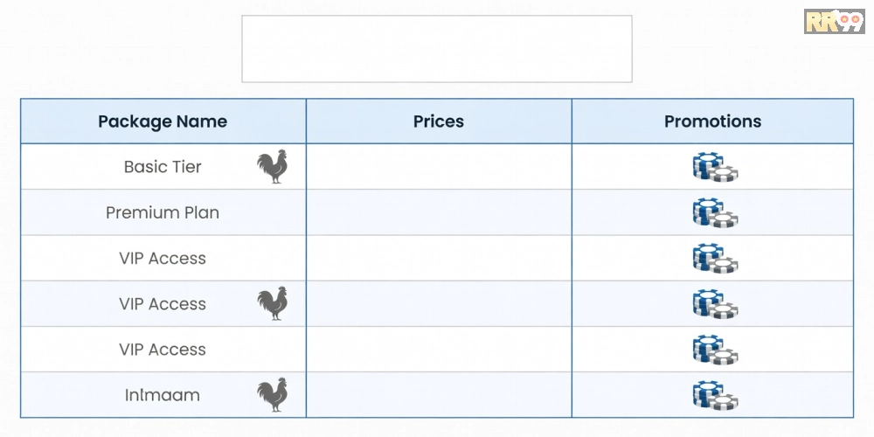The height and width of the screenshot is (437, 874).
Task: Choose the Inlmaam package name
Action: pos(163,395)
